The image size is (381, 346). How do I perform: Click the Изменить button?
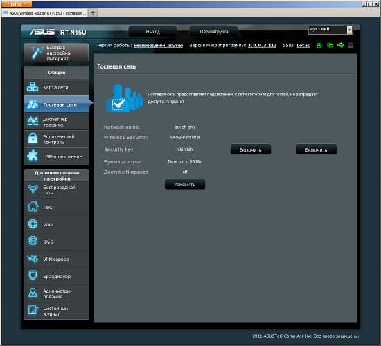185,185
